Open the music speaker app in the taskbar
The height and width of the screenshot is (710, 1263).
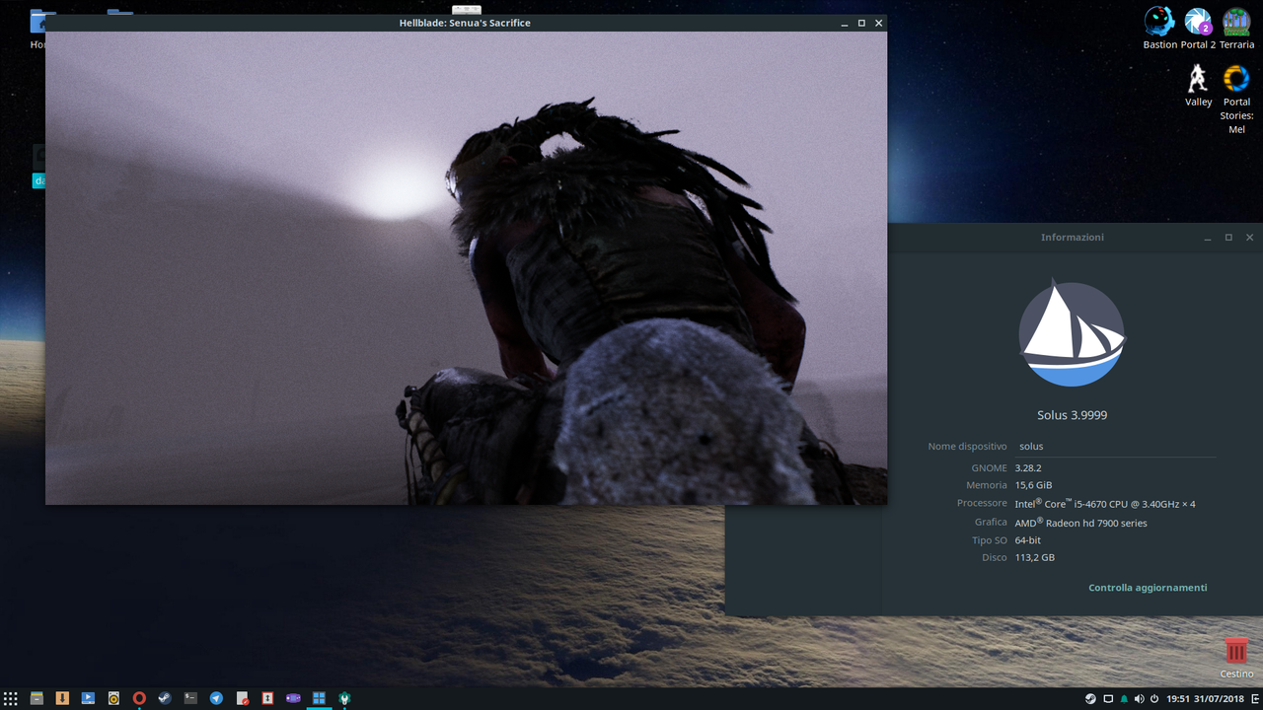pyautogui.click(x=113, y=698)
